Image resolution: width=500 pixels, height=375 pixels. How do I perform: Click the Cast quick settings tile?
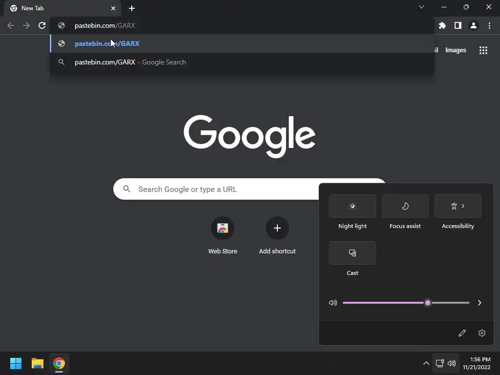(353, 253)
